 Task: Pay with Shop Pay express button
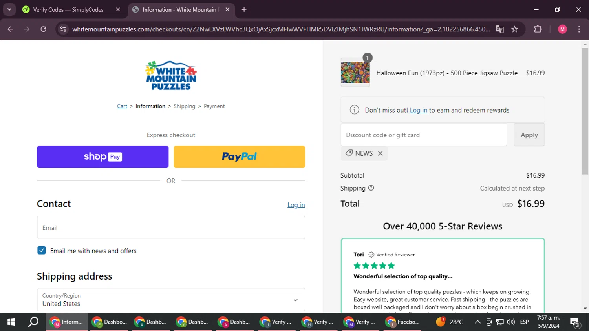click(x=102, y=157)
